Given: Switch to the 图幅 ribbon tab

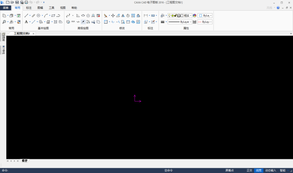Looking at the screenshot, I should pos(40,8).
